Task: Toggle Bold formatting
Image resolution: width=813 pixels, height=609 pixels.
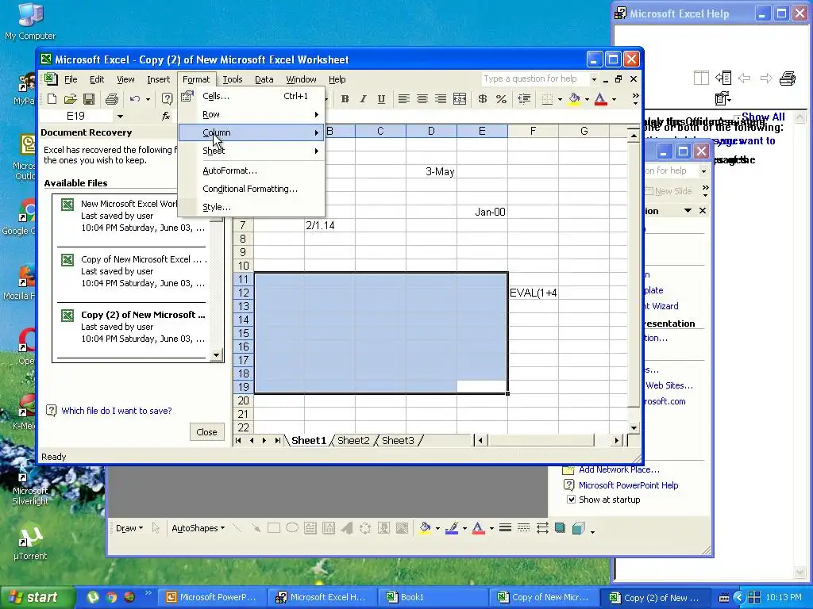Action: pos(345,99)
